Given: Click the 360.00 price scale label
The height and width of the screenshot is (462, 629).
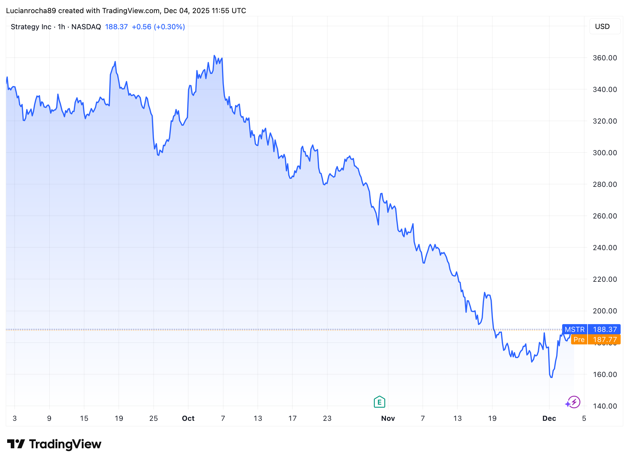Looking at the screenshot, I should click(605, 58).
